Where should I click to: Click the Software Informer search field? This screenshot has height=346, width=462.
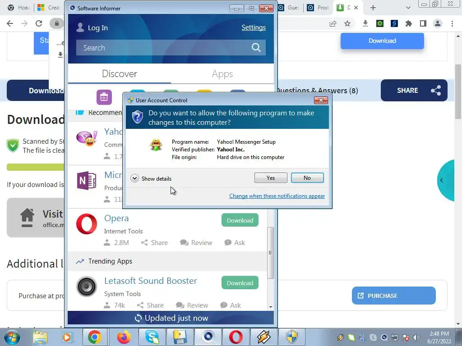point(171,48)
